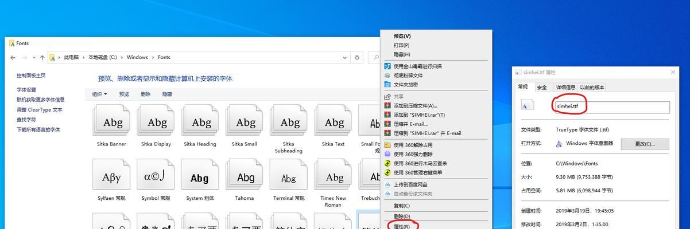Click 隐藏 in Fonts toolbar
Viewport: 690px width, 229px height.
[167, 94]
